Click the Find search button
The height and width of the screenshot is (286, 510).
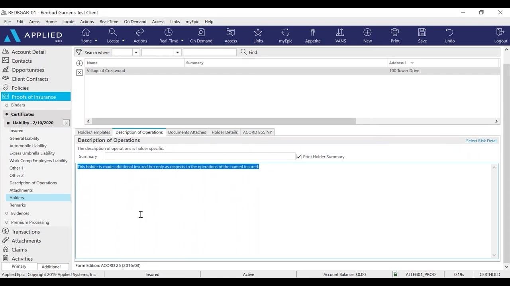click(249, 52)
